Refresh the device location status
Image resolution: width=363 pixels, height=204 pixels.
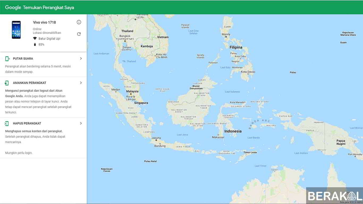pyautogui.click(x=79, y=34)
